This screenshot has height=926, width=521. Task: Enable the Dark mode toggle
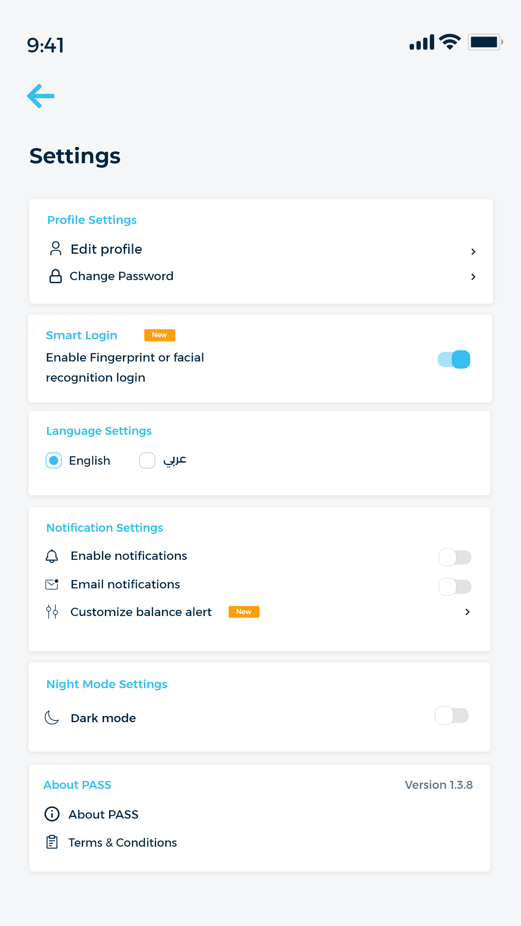(452, 715)
